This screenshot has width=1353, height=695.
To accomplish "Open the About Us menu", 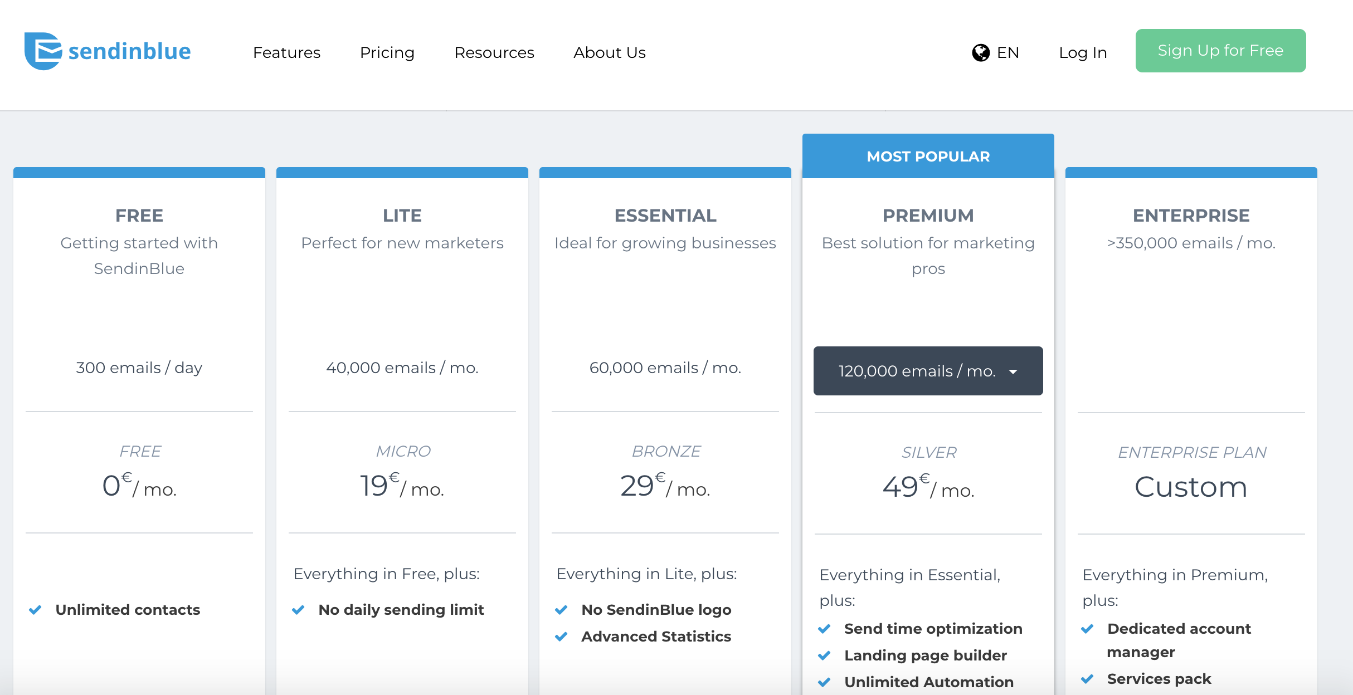I will tap(610, 52).
